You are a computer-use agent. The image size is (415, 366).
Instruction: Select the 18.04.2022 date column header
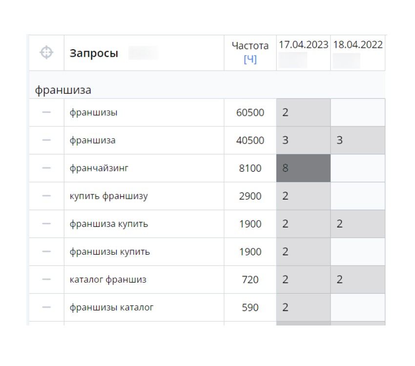358,45
